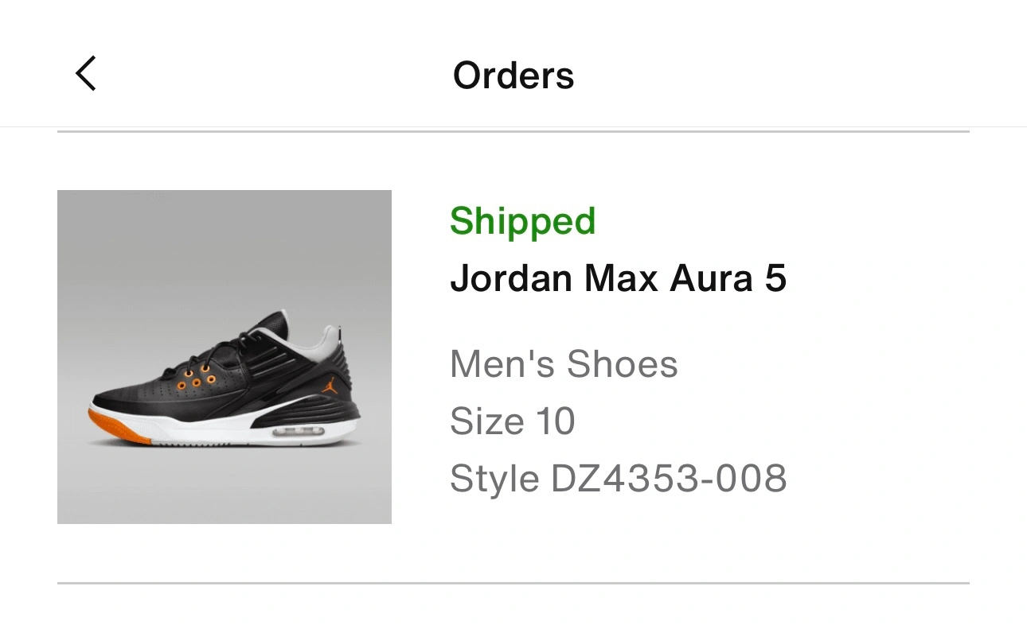Tap the Orders page title
1027x625 pixels.
tap(513, 76)
